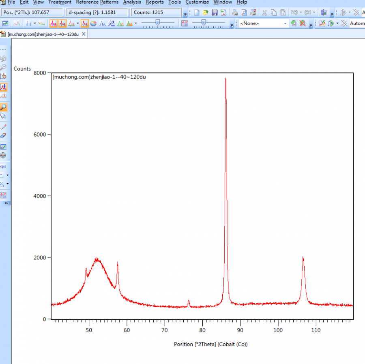The image size is (365, 364).
Task: Click the pie chart display icon
Action: 93,24
